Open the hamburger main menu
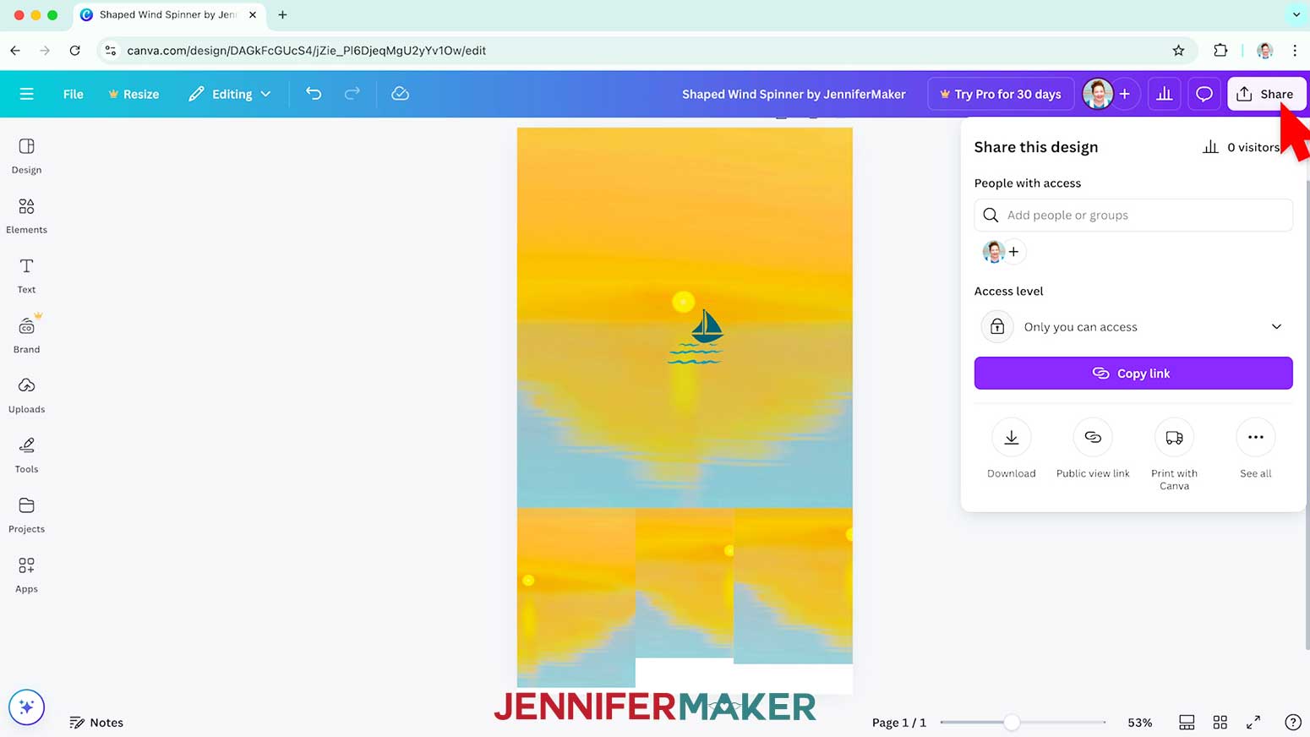Viewport: 1310px width, 737px height. tap(26, 94)
